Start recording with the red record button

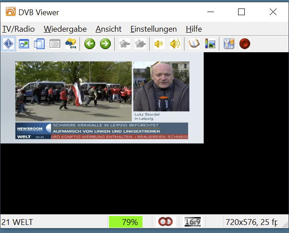pyautogui.click(x=244, y=44)
